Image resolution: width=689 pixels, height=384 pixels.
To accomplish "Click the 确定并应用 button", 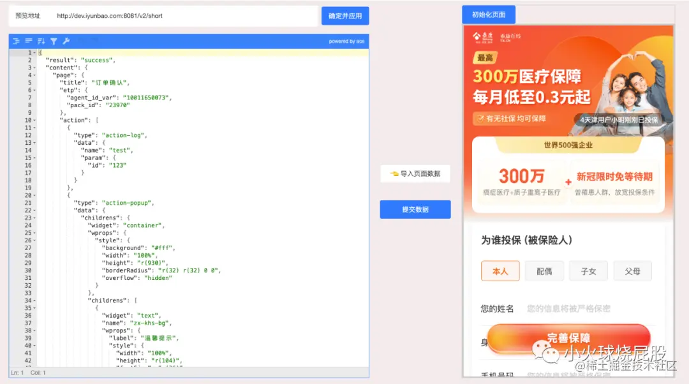I will pos(345,15).
